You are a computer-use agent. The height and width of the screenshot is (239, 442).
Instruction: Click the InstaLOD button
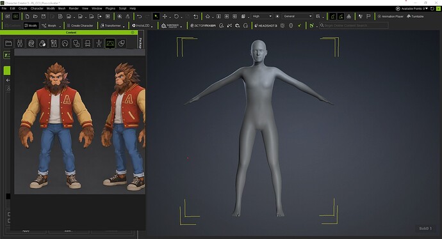click(141, 26)
